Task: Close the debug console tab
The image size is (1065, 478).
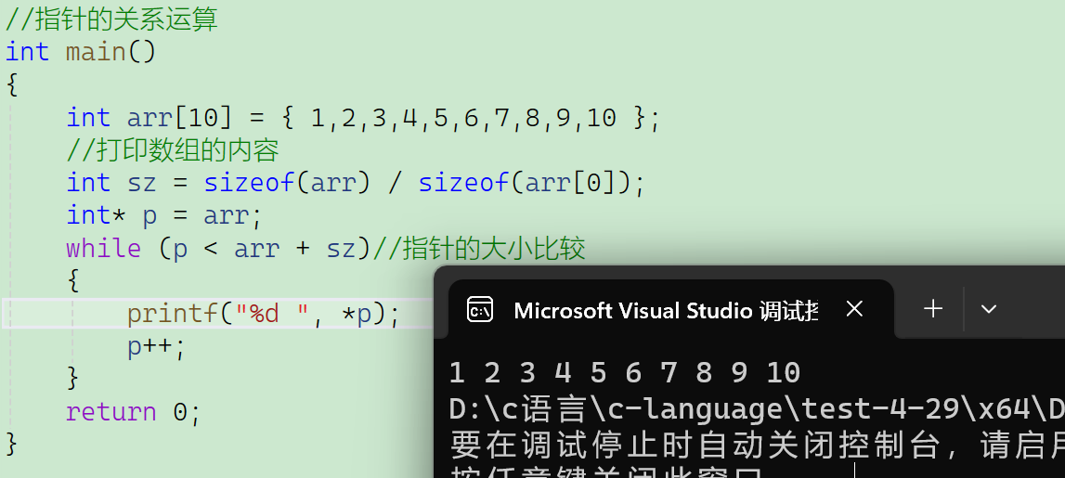Action: pyautogui.click(x=854, y=310)
